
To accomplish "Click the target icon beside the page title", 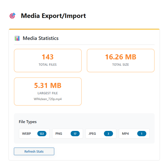I will [x=12, y=16].
